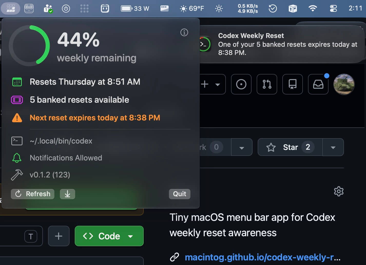Viewport: 366px width, 265px height.
Task: Click the "weekly remaining" label
Action: 97,58
